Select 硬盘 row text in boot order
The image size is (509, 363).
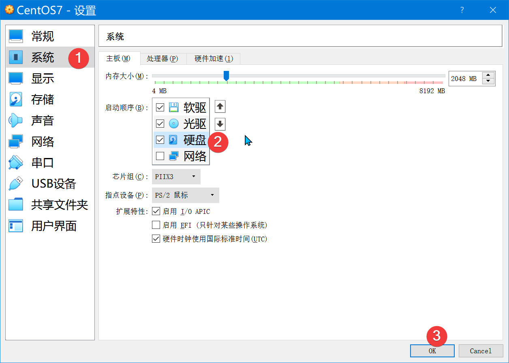195,140
